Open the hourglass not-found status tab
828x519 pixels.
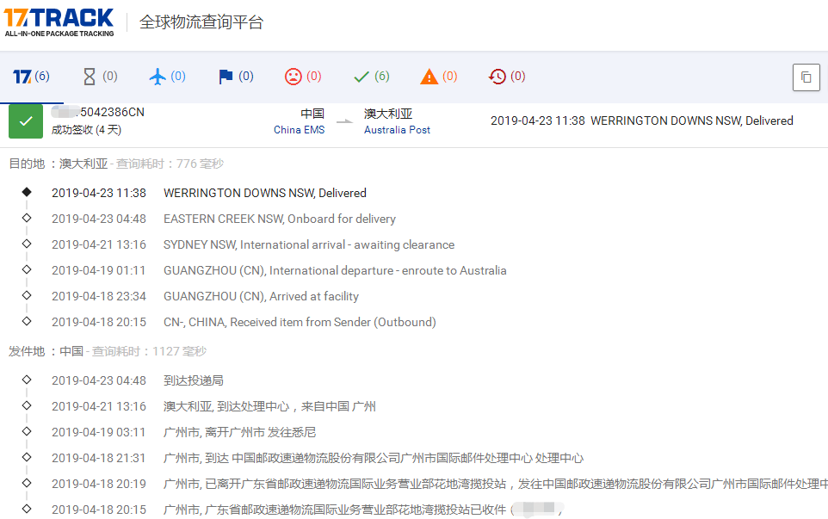pos(98,76)
